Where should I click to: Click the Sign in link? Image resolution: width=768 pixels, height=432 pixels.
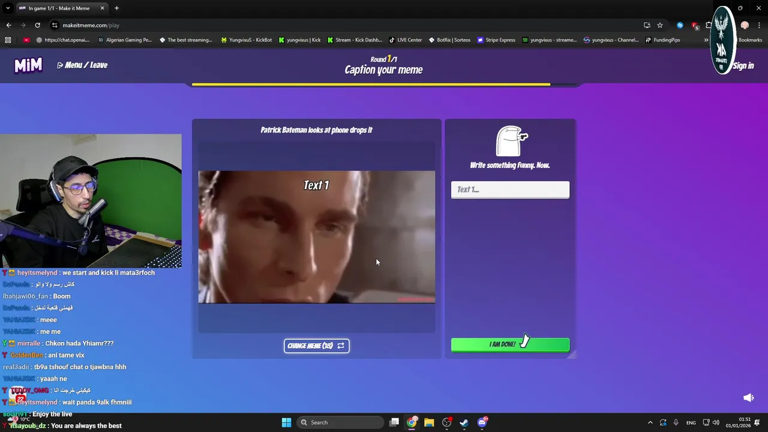(x=743, y=65)
